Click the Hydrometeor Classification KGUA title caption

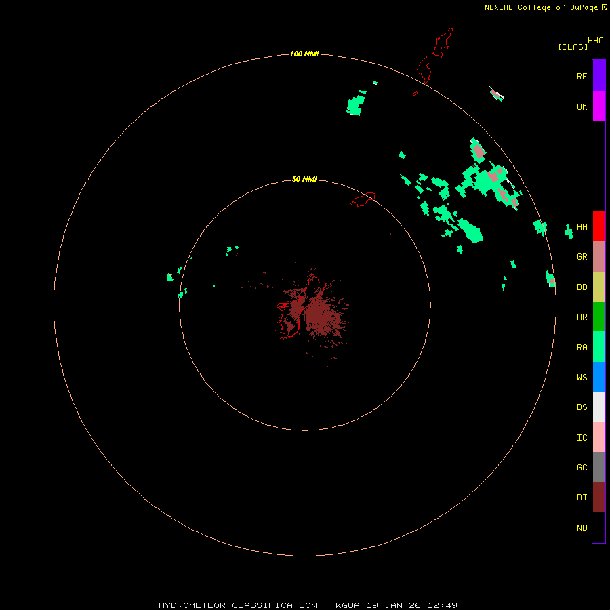[x=308, y=605]
